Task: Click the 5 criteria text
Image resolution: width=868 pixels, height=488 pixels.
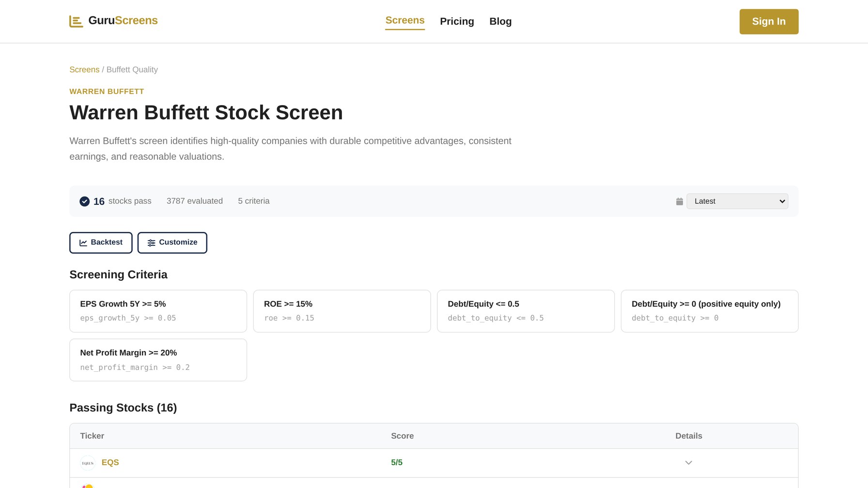Action: (254, 201)
